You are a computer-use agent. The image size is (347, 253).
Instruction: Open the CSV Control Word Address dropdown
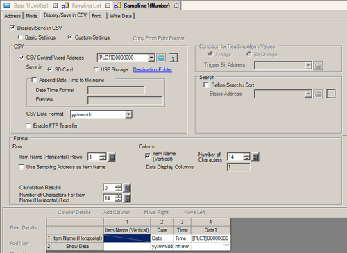tap(151, 58)
